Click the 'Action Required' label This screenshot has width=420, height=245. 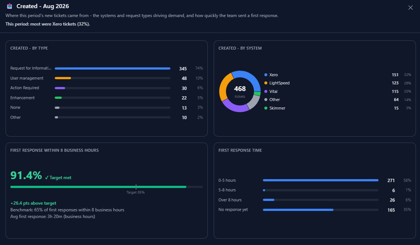pyautogui.click(x=25, y=88)
